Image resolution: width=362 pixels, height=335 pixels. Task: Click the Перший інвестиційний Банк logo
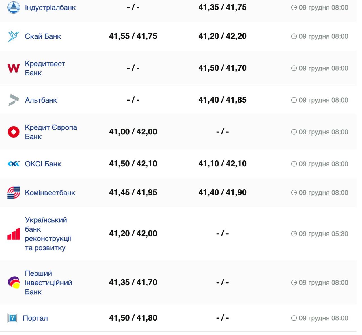click(14, 282)
